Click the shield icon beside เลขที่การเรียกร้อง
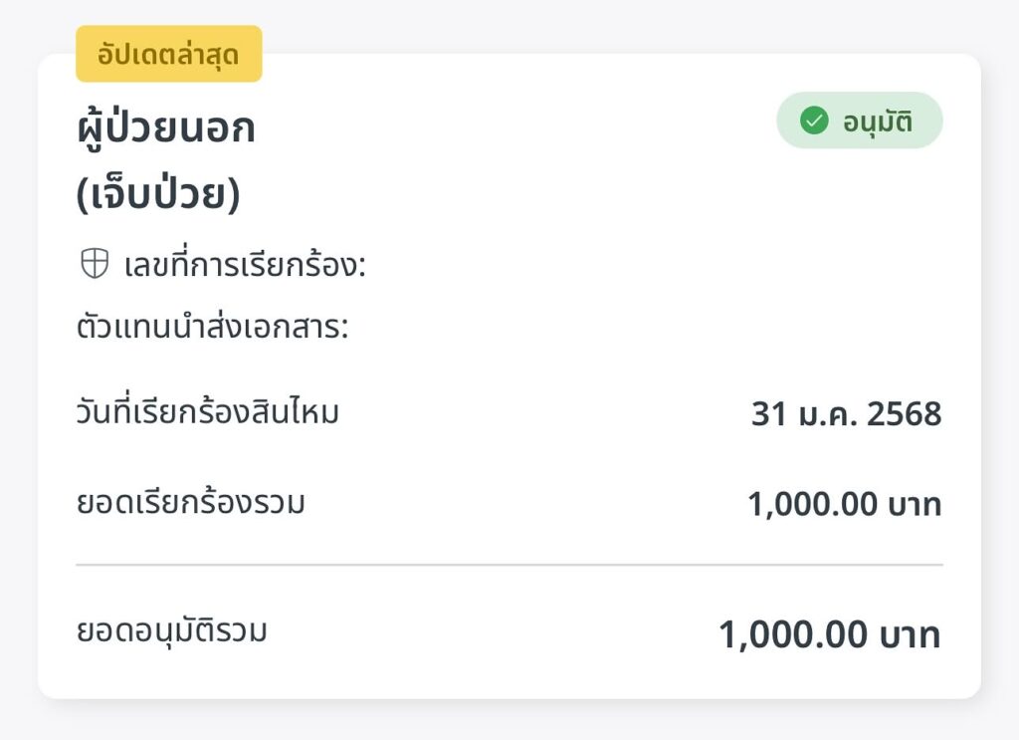This screenshot has width=1019, height=740. 95,264
